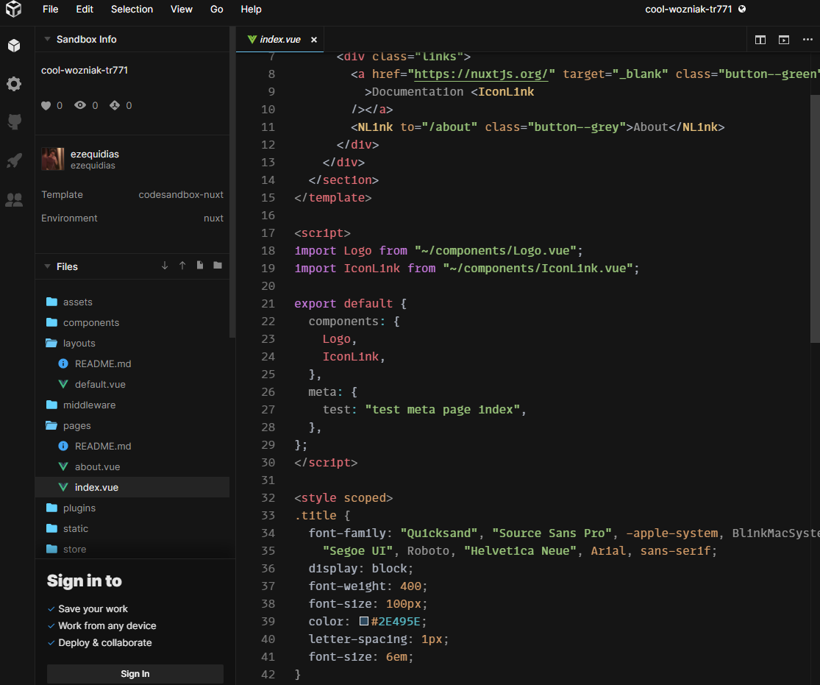Viewport: 820px width, 685px height.
Task: Collapse the Sandbox Info section
Action: (x=48, y=39)
